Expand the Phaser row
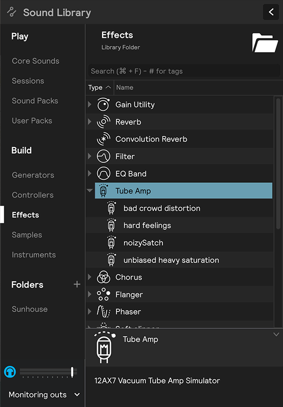The width and height of the screenshot is (283, 407). point(89,312)
